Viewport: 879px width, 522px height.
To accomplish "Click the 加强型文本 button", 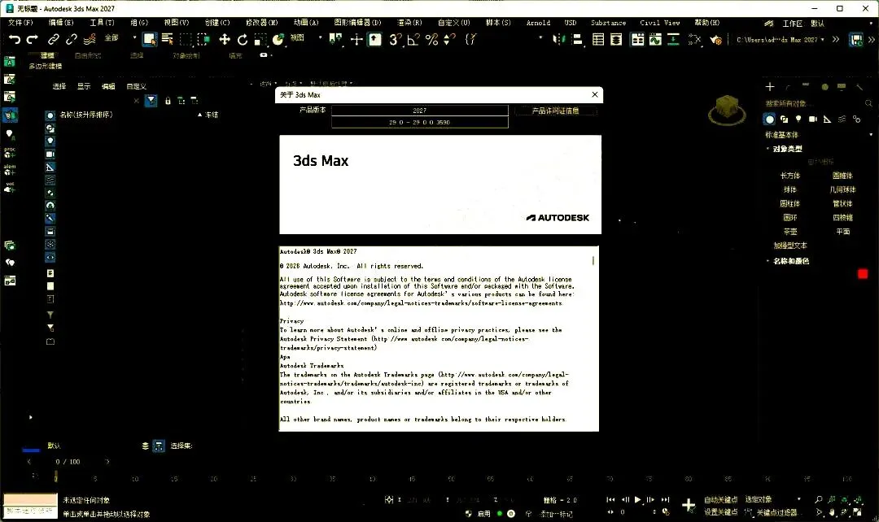I will tap(789, 246).
